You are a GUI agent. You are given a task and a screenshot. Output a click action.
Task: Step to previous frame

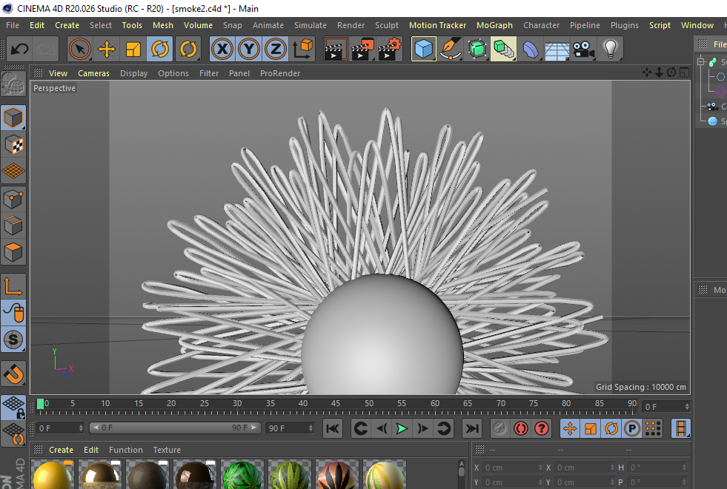coord(382,428)
